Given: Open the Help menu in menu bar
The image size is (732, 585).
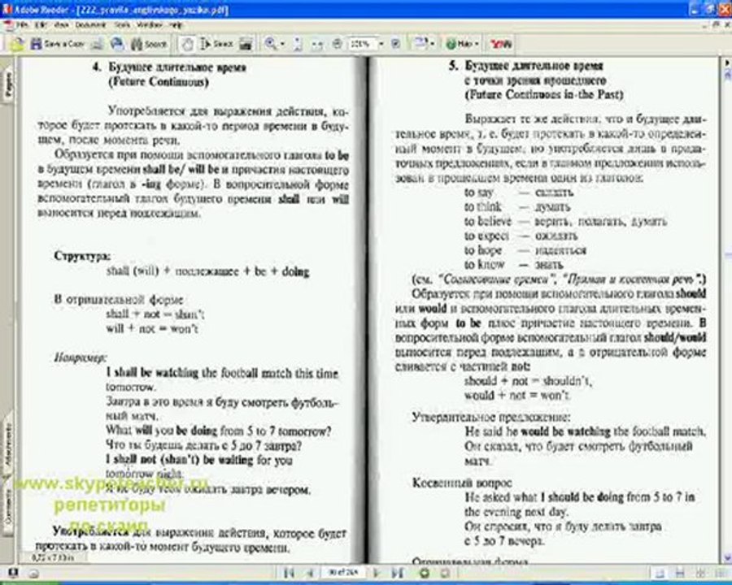Looking at the screenshot, I should 176,25.
